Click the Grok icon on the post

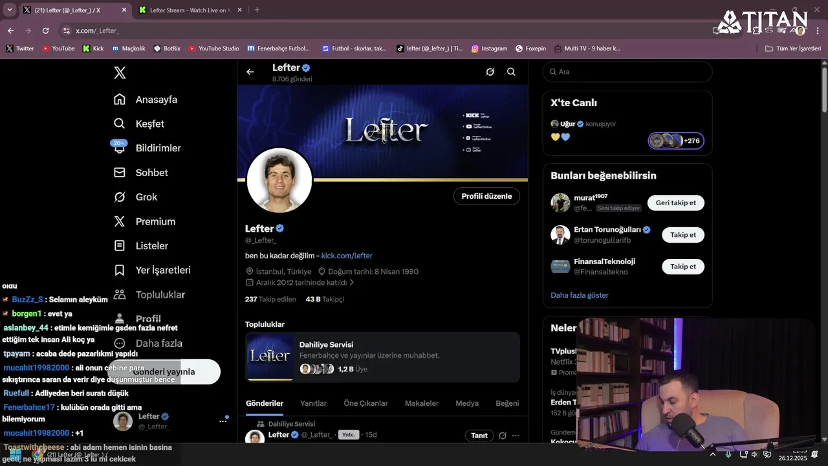(502, 436)
